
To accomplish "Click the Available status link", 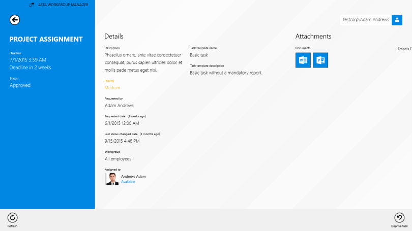I will coord(128,182).
